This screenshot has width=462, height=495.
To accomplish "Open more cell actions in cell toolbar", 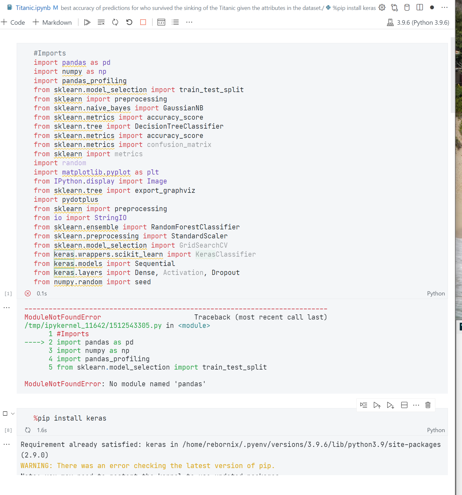I will (416, 405).
